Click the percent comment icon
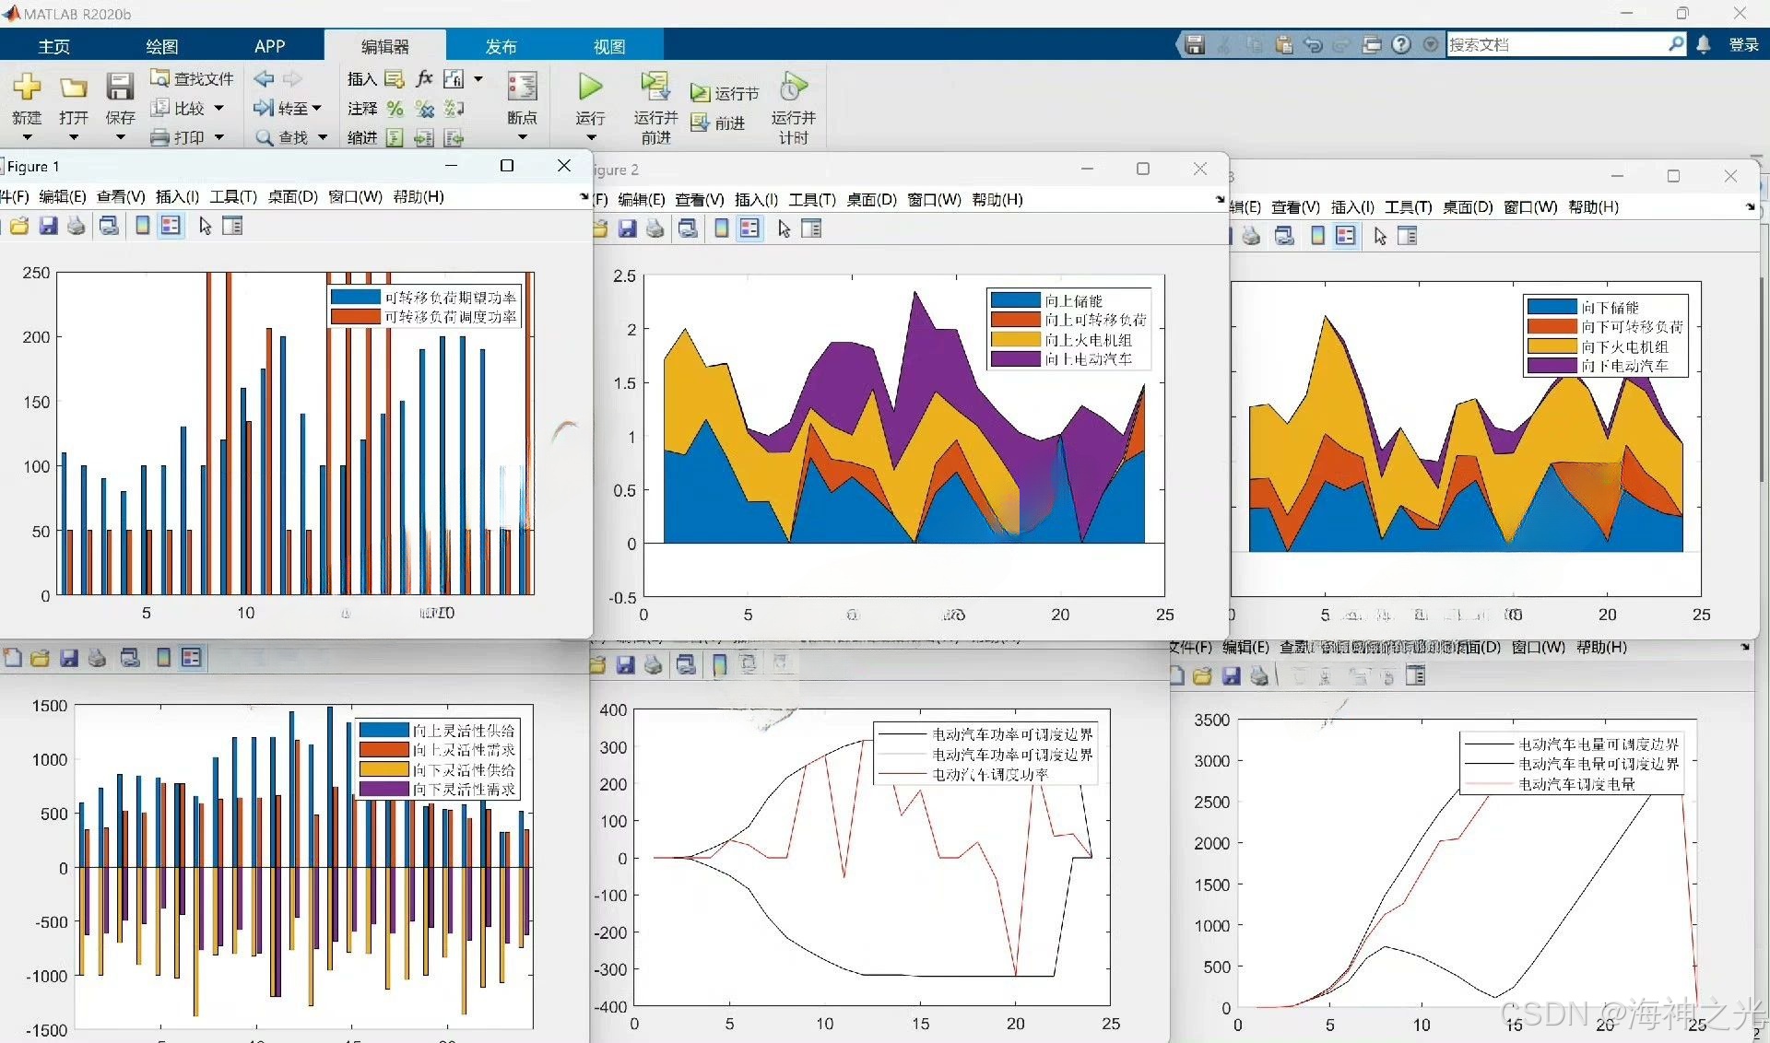 click(395, 109)
